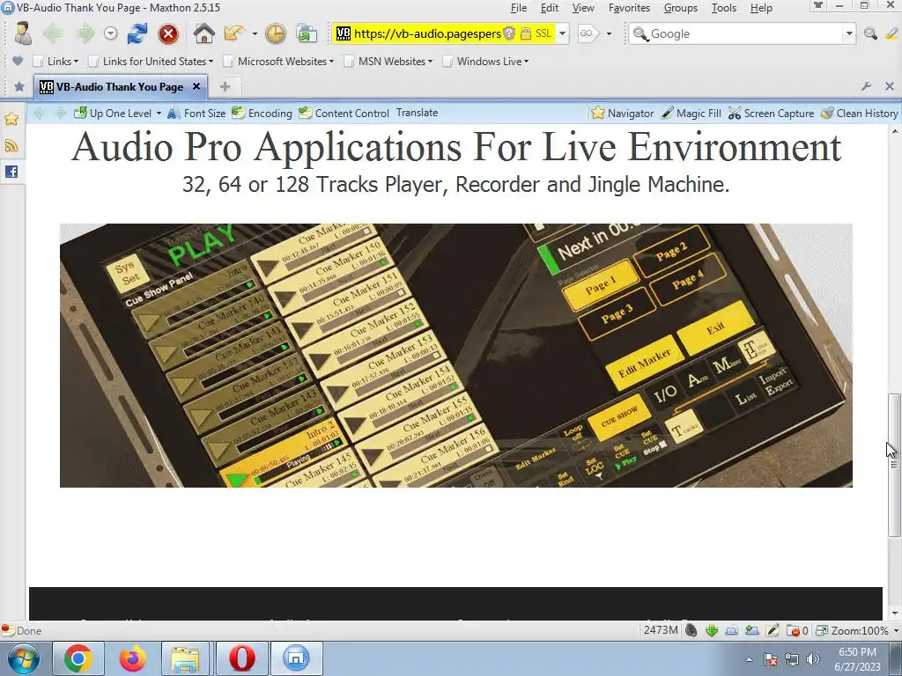The width and height of the screenshot is (902, 676).
Task: Click the GO button
Action: 588,33
